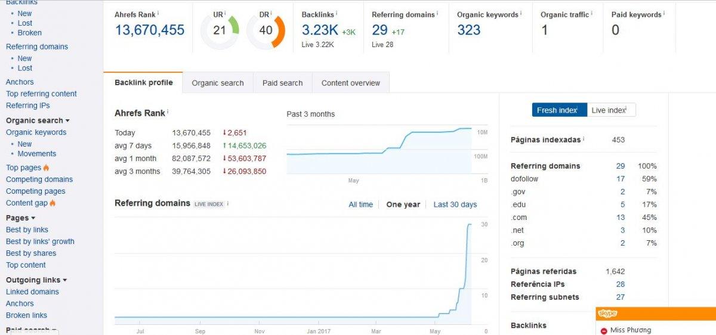Click the .edu domains count 5
This screenshot has width=716, height=335.
click(x=622, y=205)
